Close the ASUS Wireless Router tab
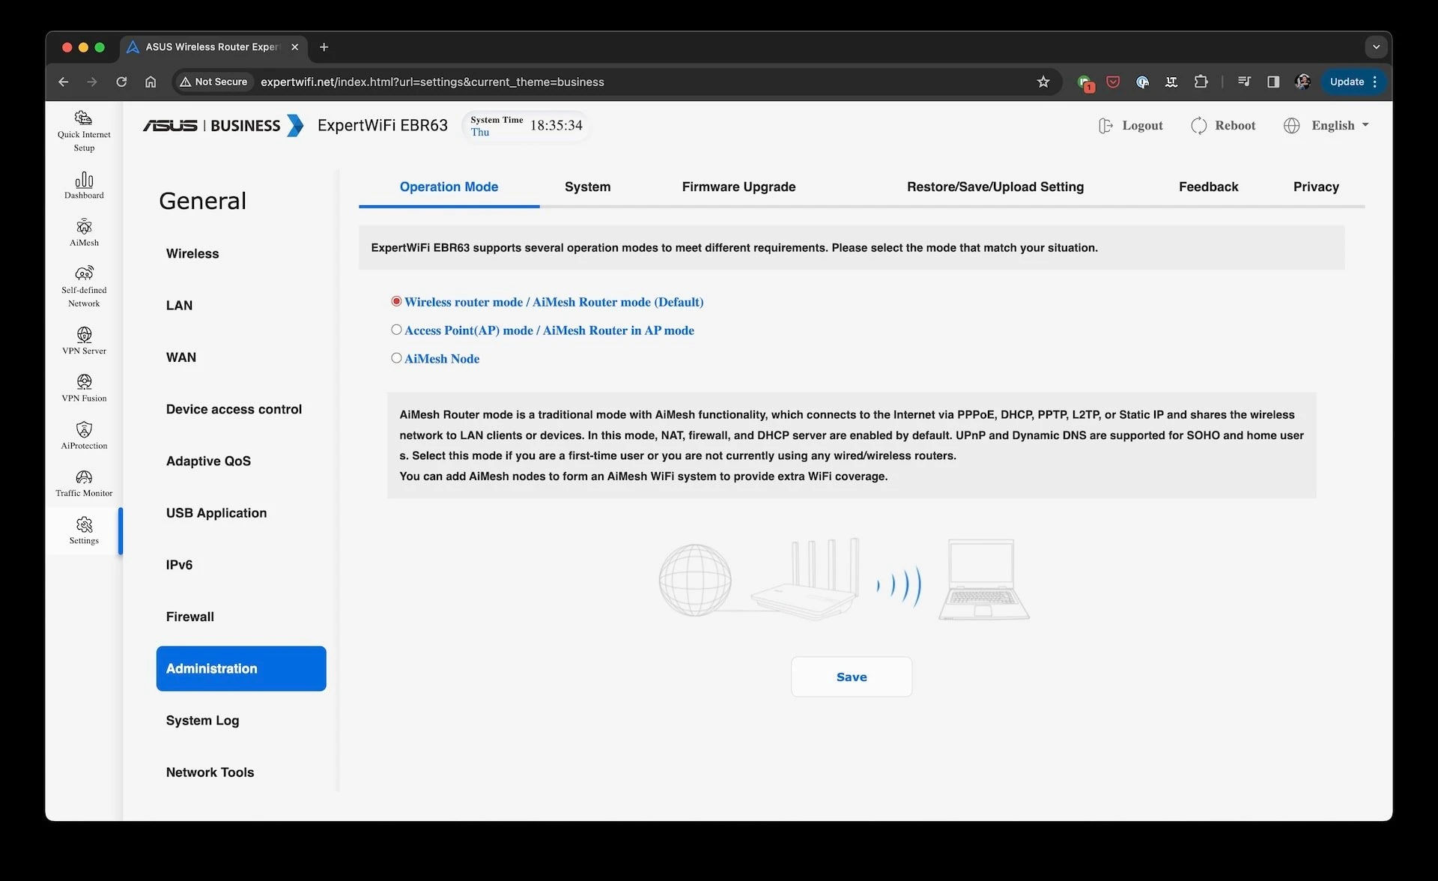The height and width of the screenshot is (881, 1438). click(294, 46)
